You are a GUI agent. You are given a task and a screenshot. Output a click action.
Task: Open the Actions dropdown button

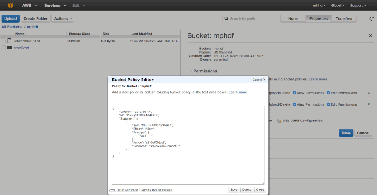pos(63,18)
